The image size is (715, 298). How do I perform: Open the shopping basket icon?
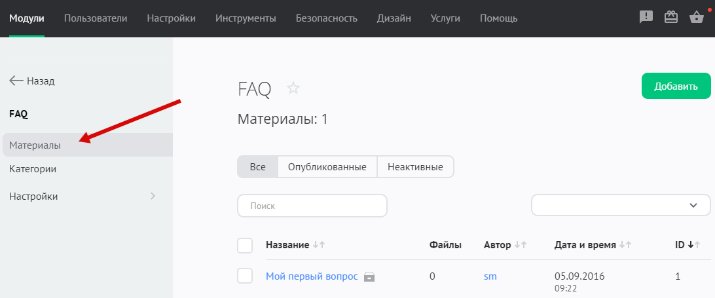[x=697, y=18]
